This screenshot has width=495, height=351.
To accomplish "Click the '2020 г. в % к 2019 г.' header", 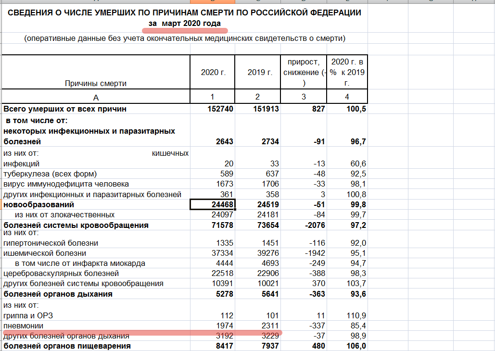I will [347, 72].
